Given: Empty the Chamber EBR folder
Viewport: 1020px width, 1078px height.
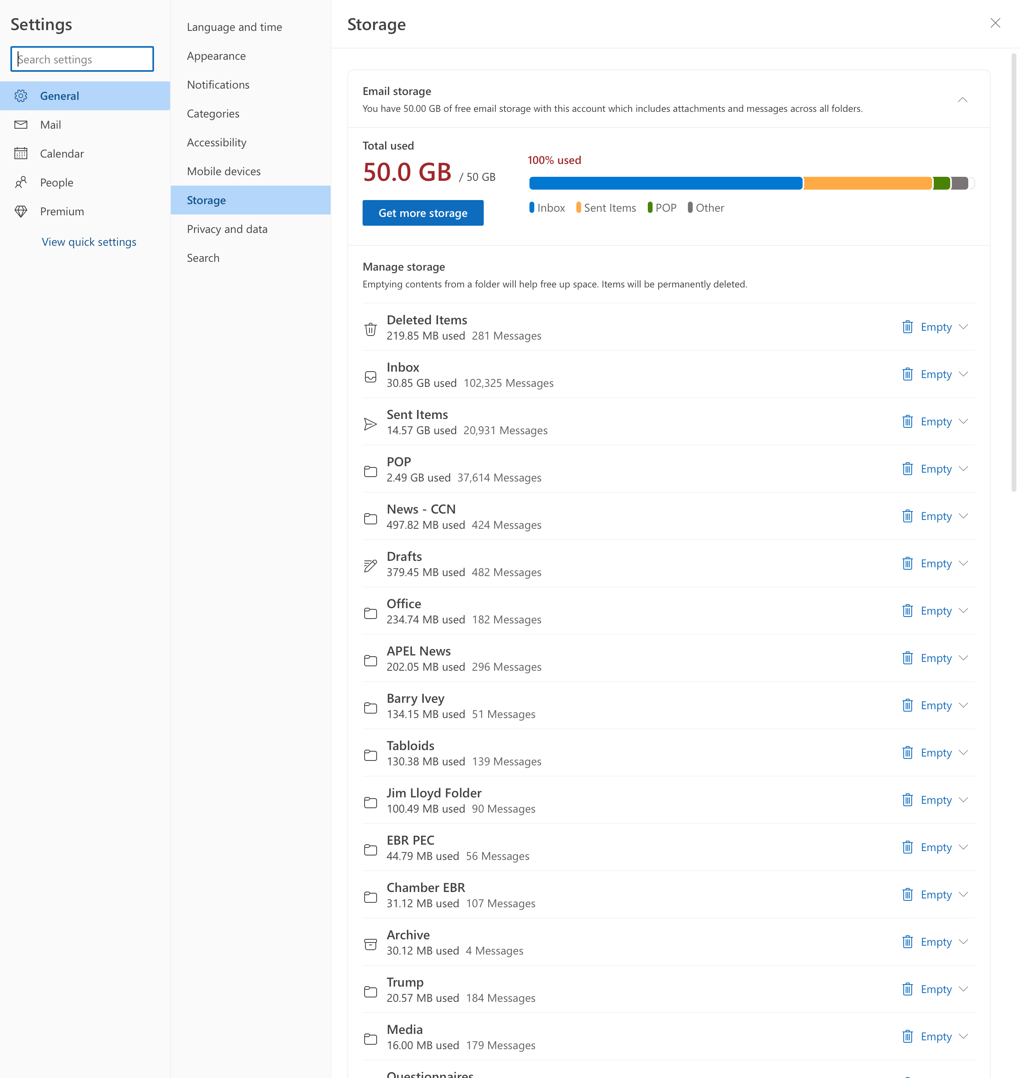Looking at the screenshot, I should click(927, 894).
